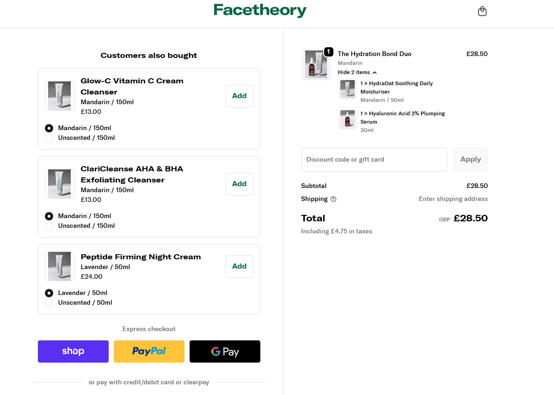Select Unscented / 150ml for ClariCleanse Cleanser

(x=49, y=226)
